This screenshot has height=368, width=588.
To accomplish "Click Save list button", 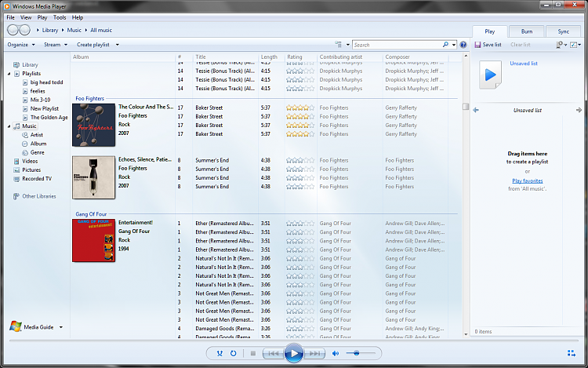I will pyautogui.click(x=488, y=45).
